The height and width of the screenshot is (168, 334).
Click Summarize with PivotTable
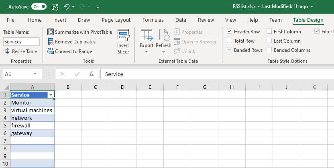click(80, 32)
